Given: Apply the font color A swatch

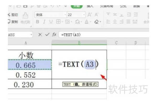Looking at the screenshot, I should coord(87,22).
